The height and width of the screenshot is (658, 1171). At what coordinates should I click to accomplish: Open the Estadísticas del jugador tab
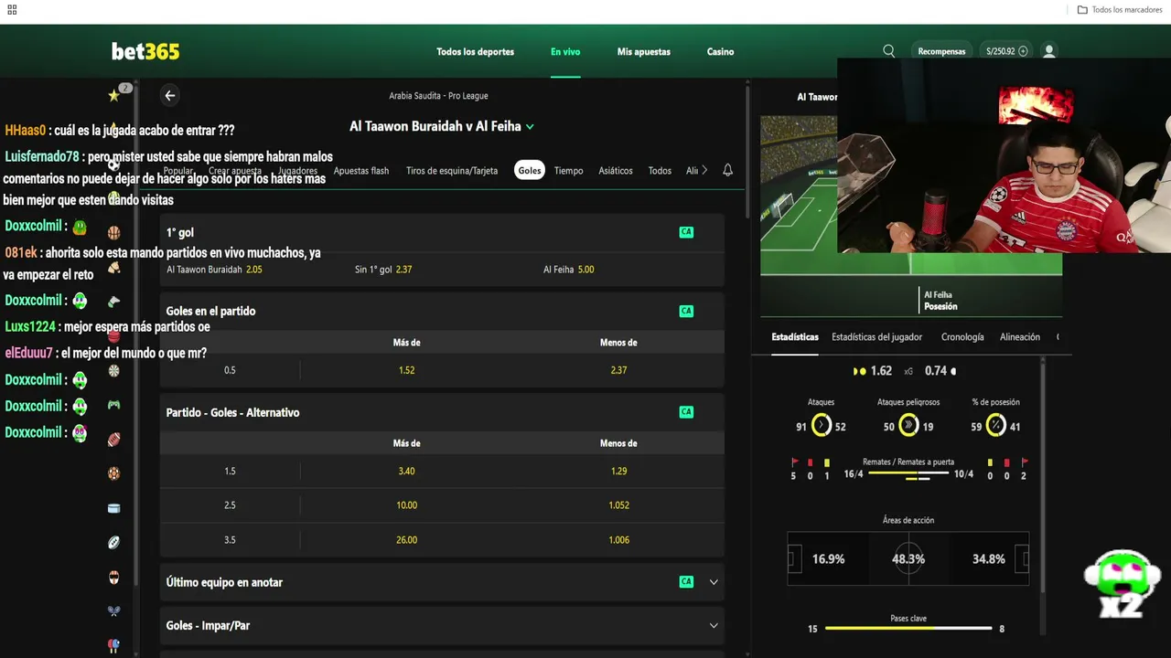876,337
